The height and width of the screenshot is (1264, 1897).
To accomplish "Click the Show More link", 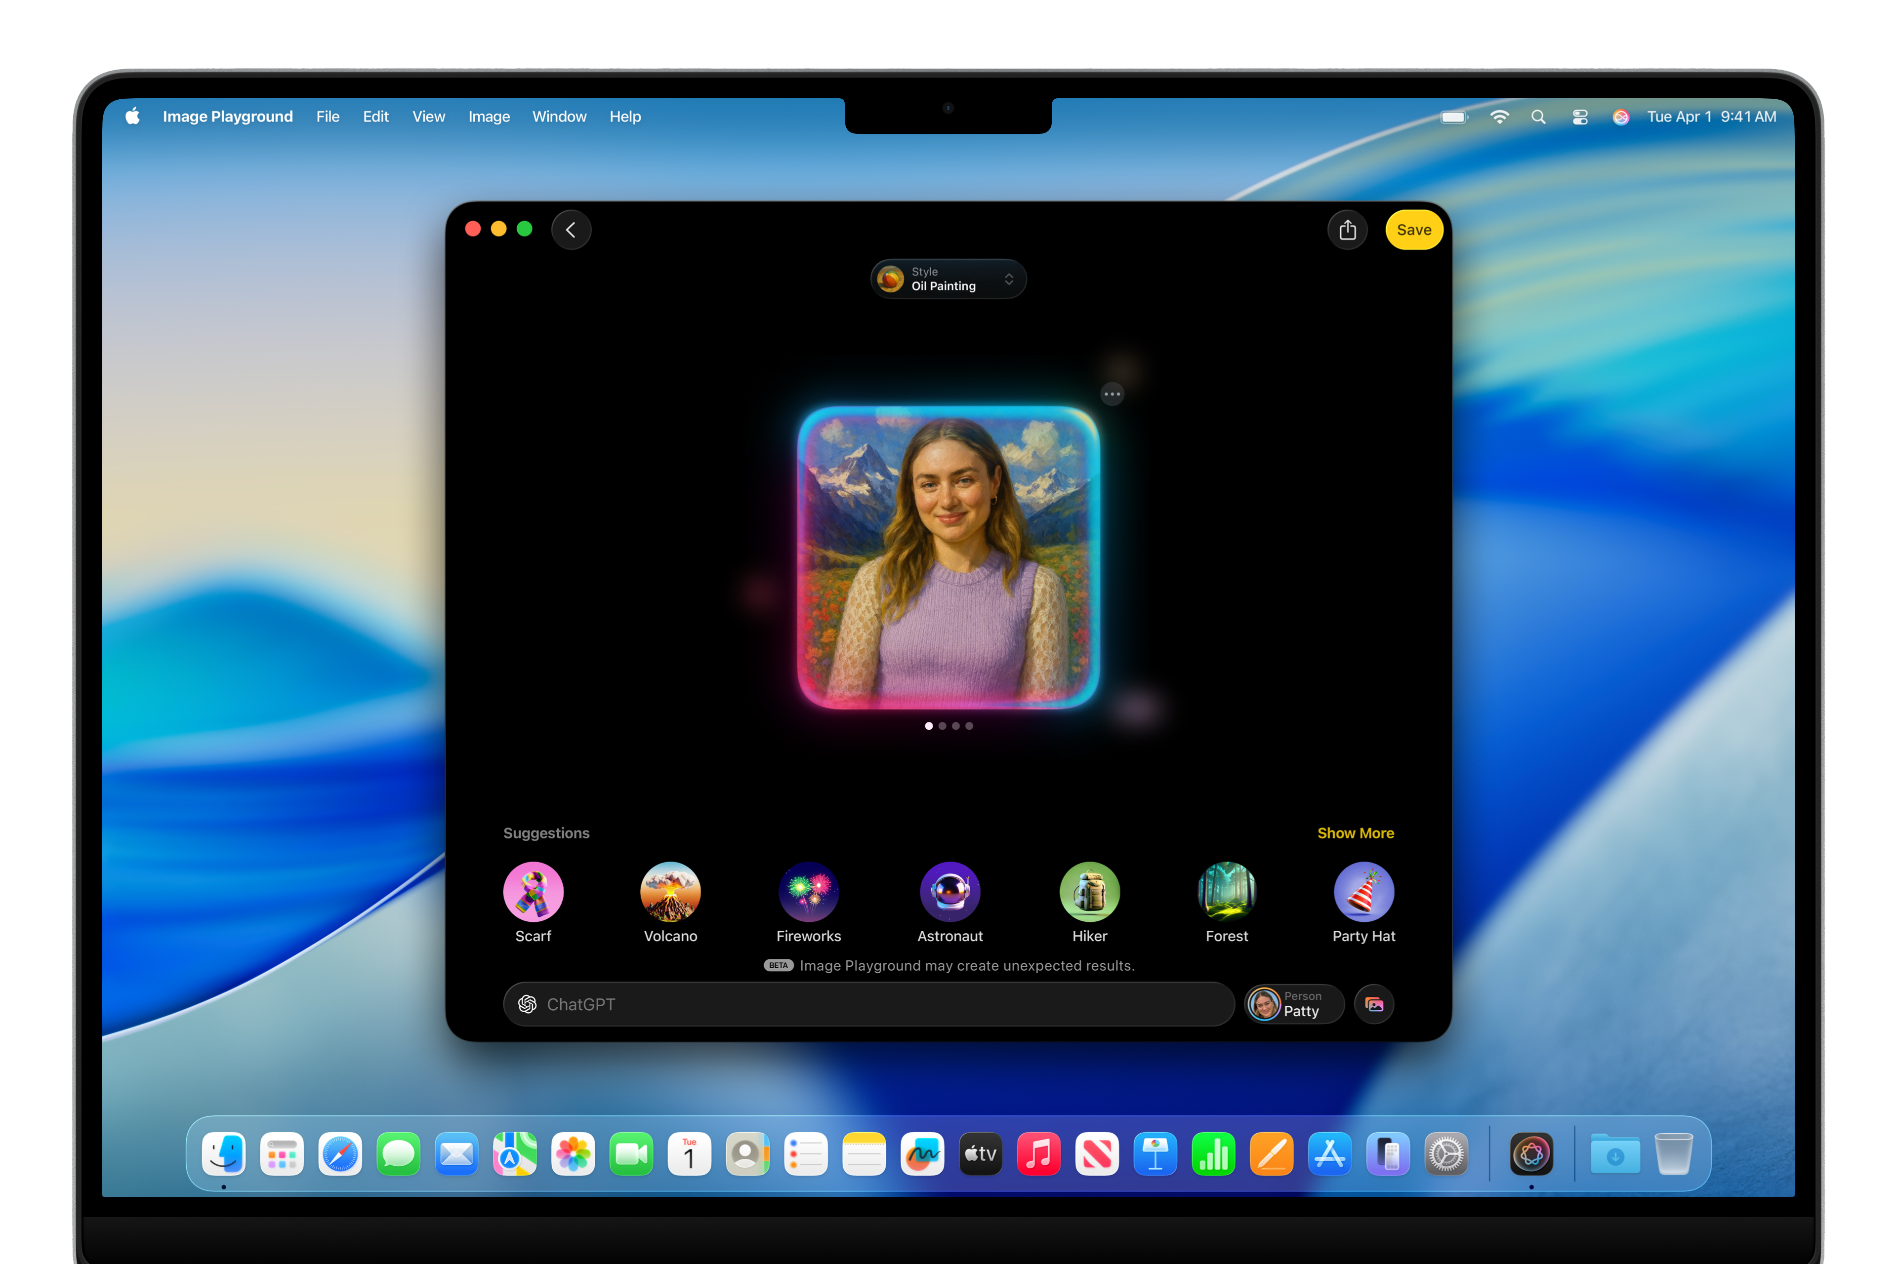I will click(1355, 833).
